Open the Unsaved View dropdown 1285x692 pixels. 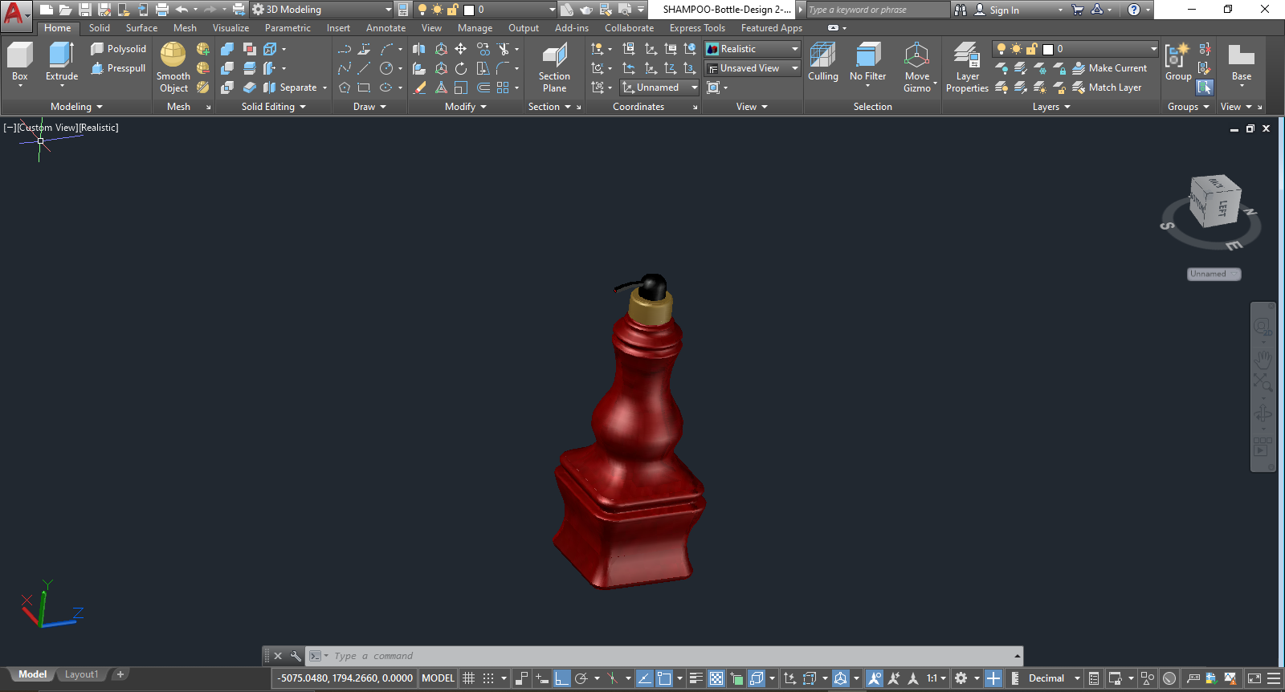(x=753, y=68)
